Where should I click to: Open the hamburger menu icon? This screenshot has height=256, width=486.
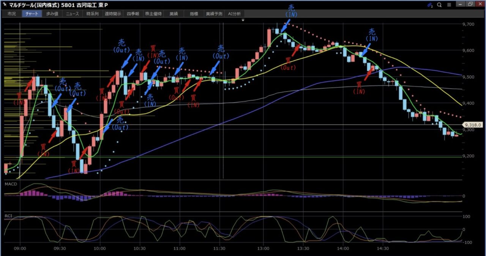(449, 5)
